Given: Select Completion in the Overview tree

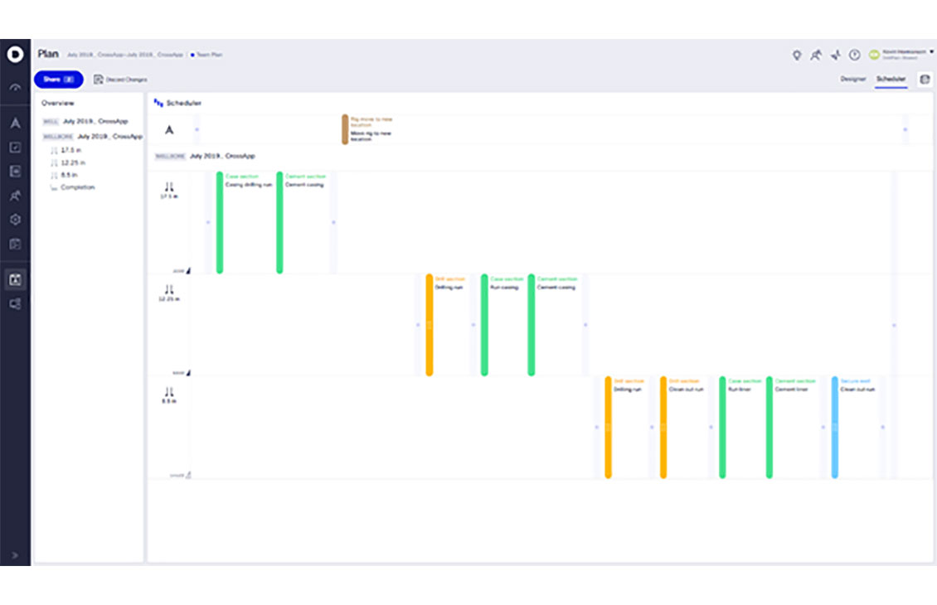Looking at the screenshot, I should click(x=77, y=187).
